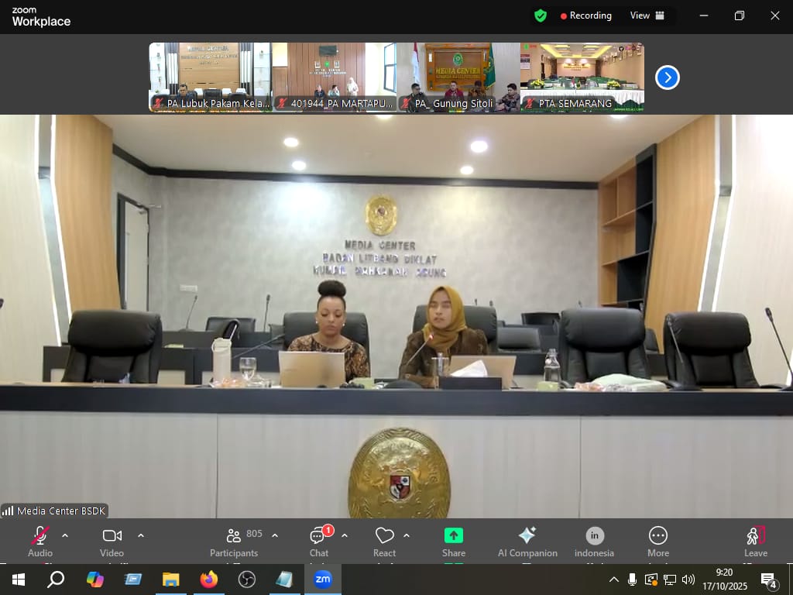This screenshot has height=595, width=793.
Task: Select the PTA SEMARANG video thumbnail
Action: 582,77
